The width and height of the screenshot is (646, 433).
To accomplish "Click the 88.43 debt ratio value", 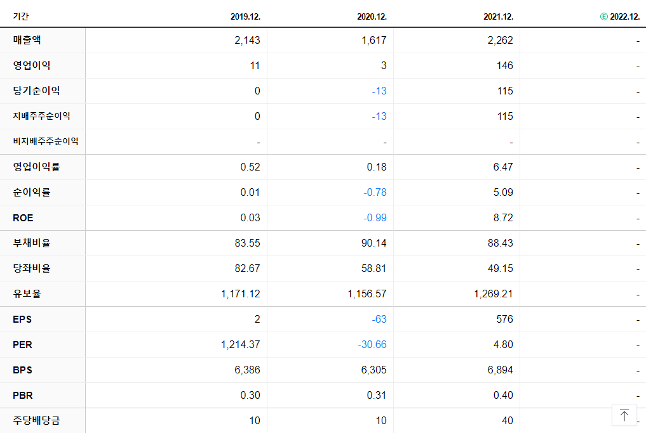I will [x=500, y=243].
